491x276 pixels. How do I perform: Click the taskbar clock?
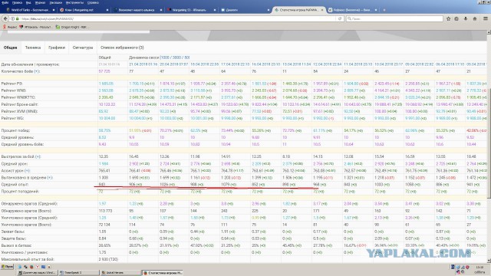pos(479,270)
